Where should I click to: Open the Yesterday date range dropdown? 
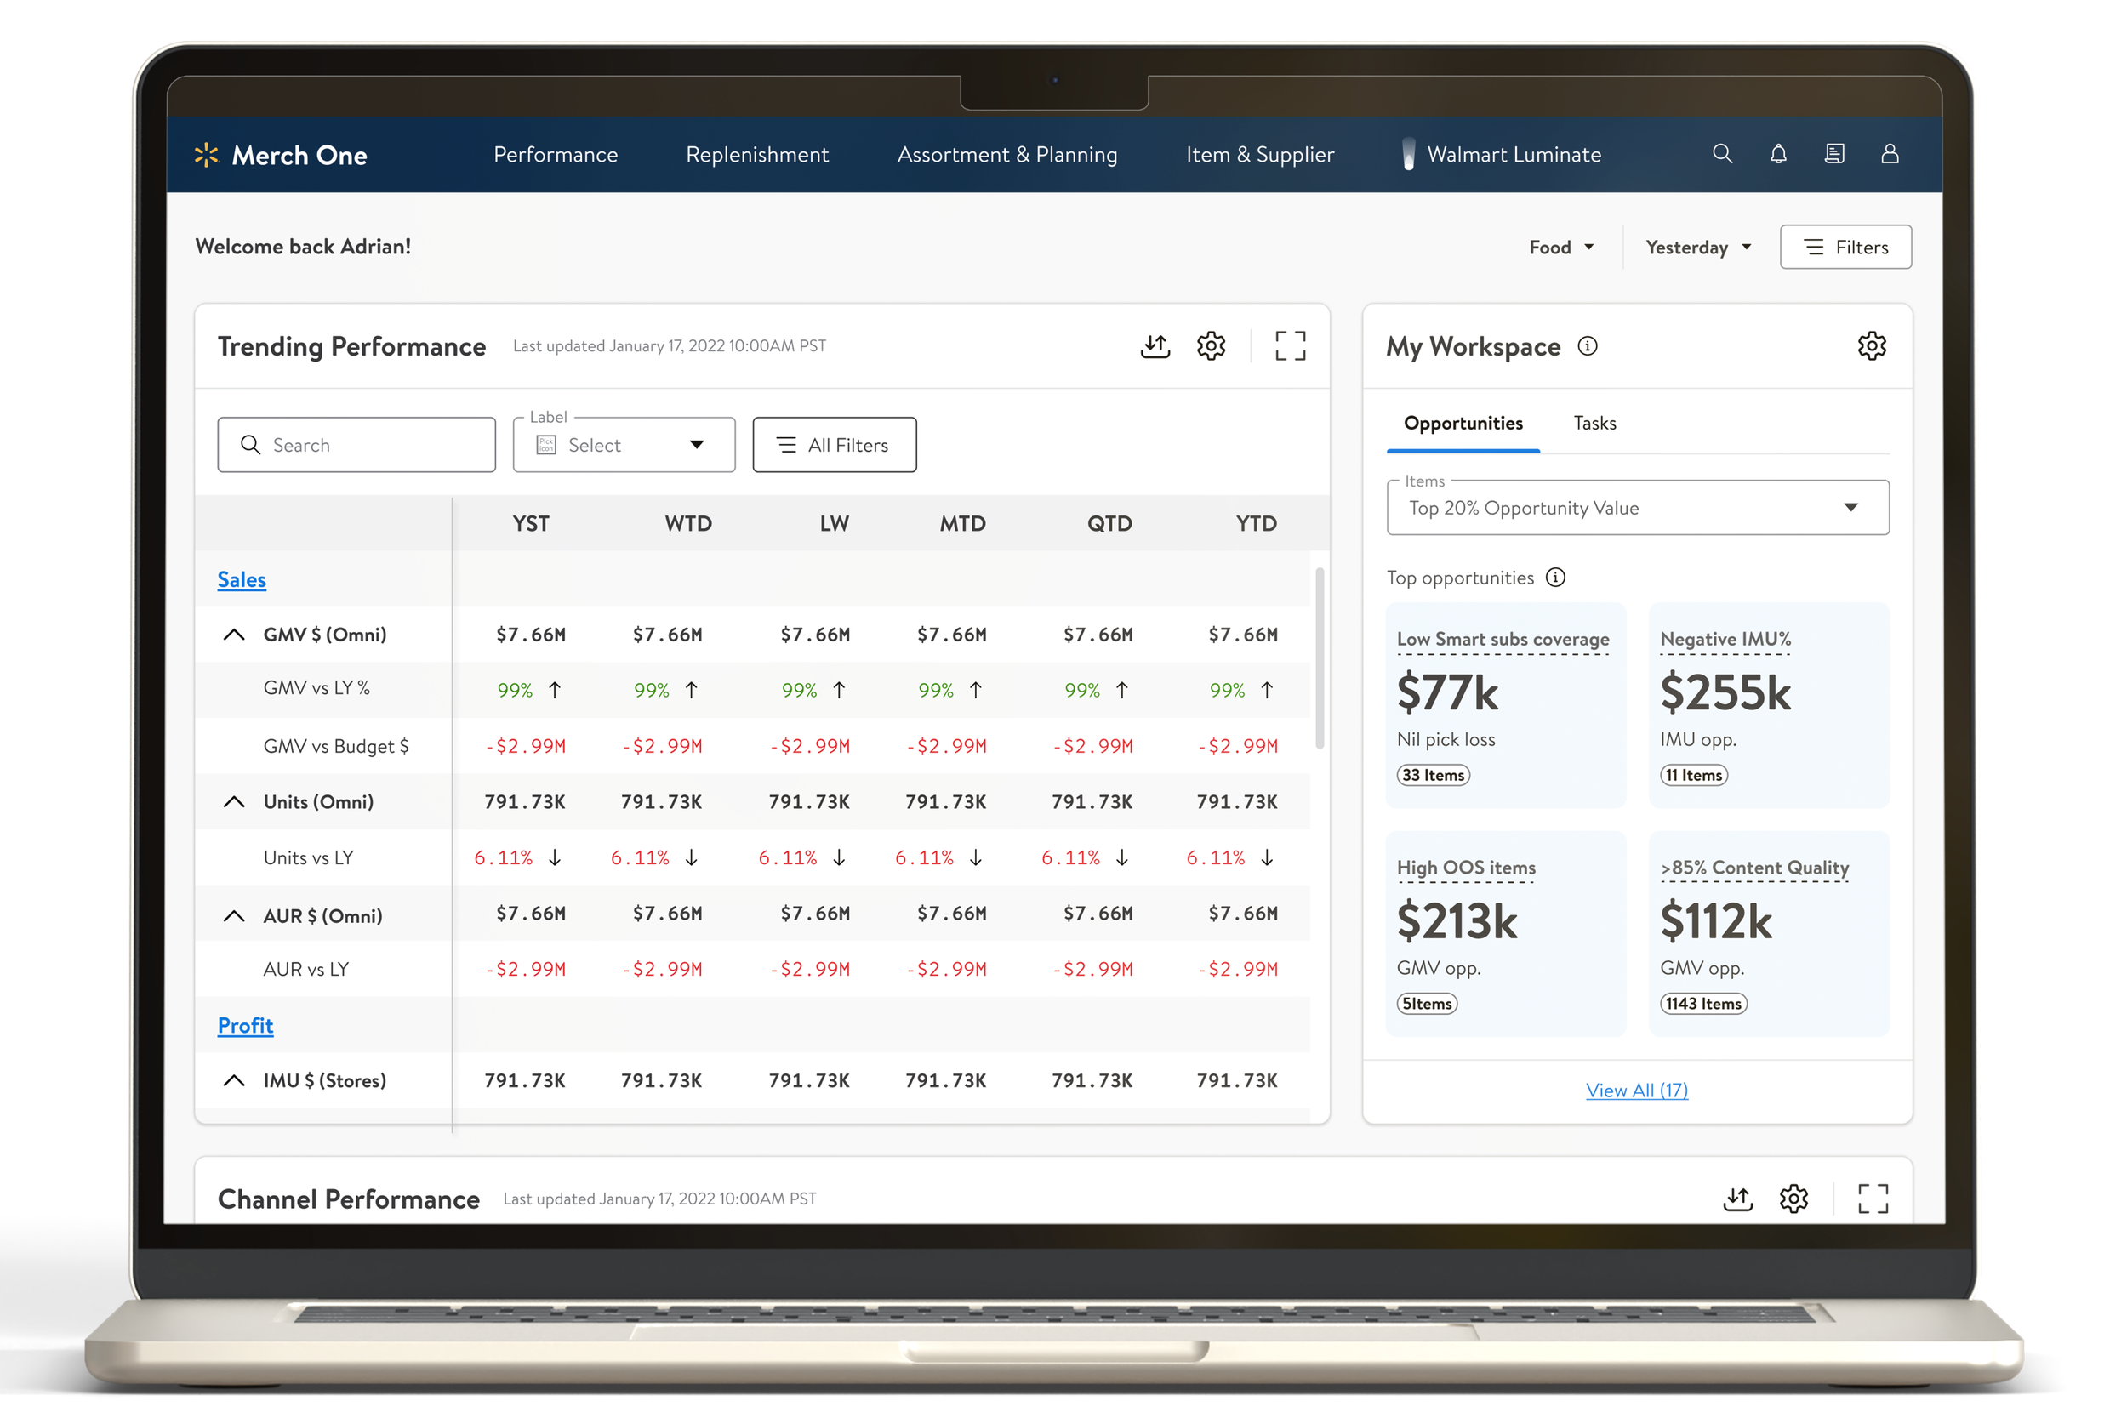(x=1698, y=247)
